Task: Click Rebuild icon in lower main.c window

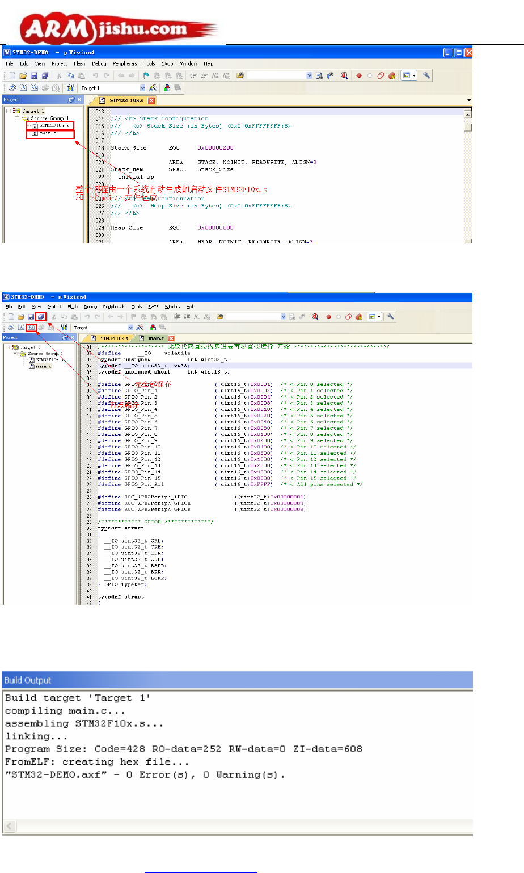Action: pos(31,328)
